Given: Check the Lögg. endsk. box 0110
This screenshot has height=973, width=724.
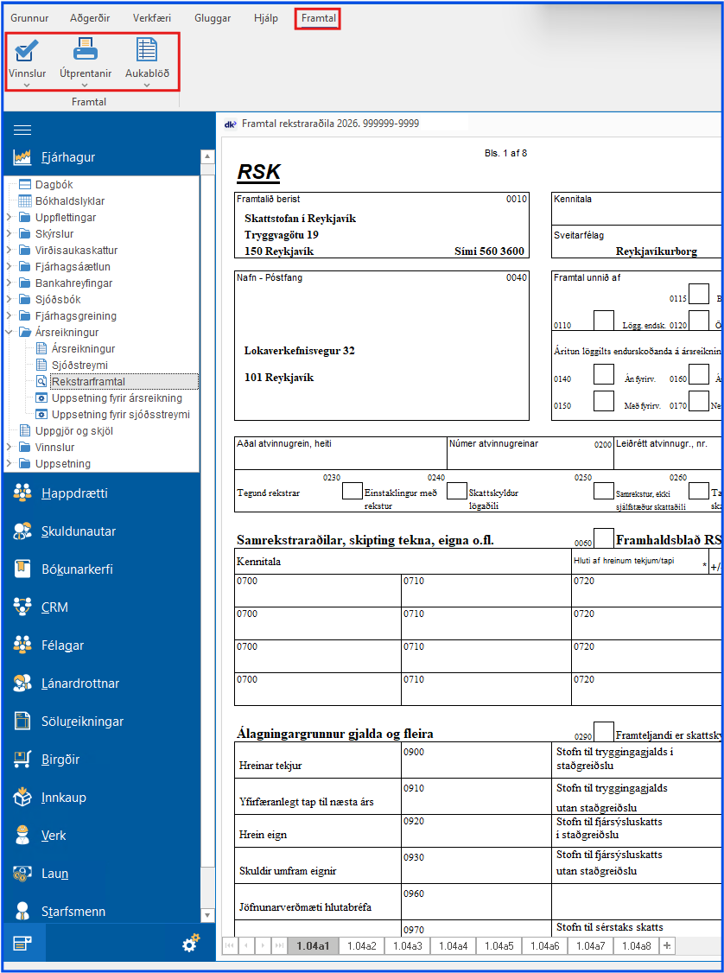Looking at the screenshot, I should click(604, 321).
